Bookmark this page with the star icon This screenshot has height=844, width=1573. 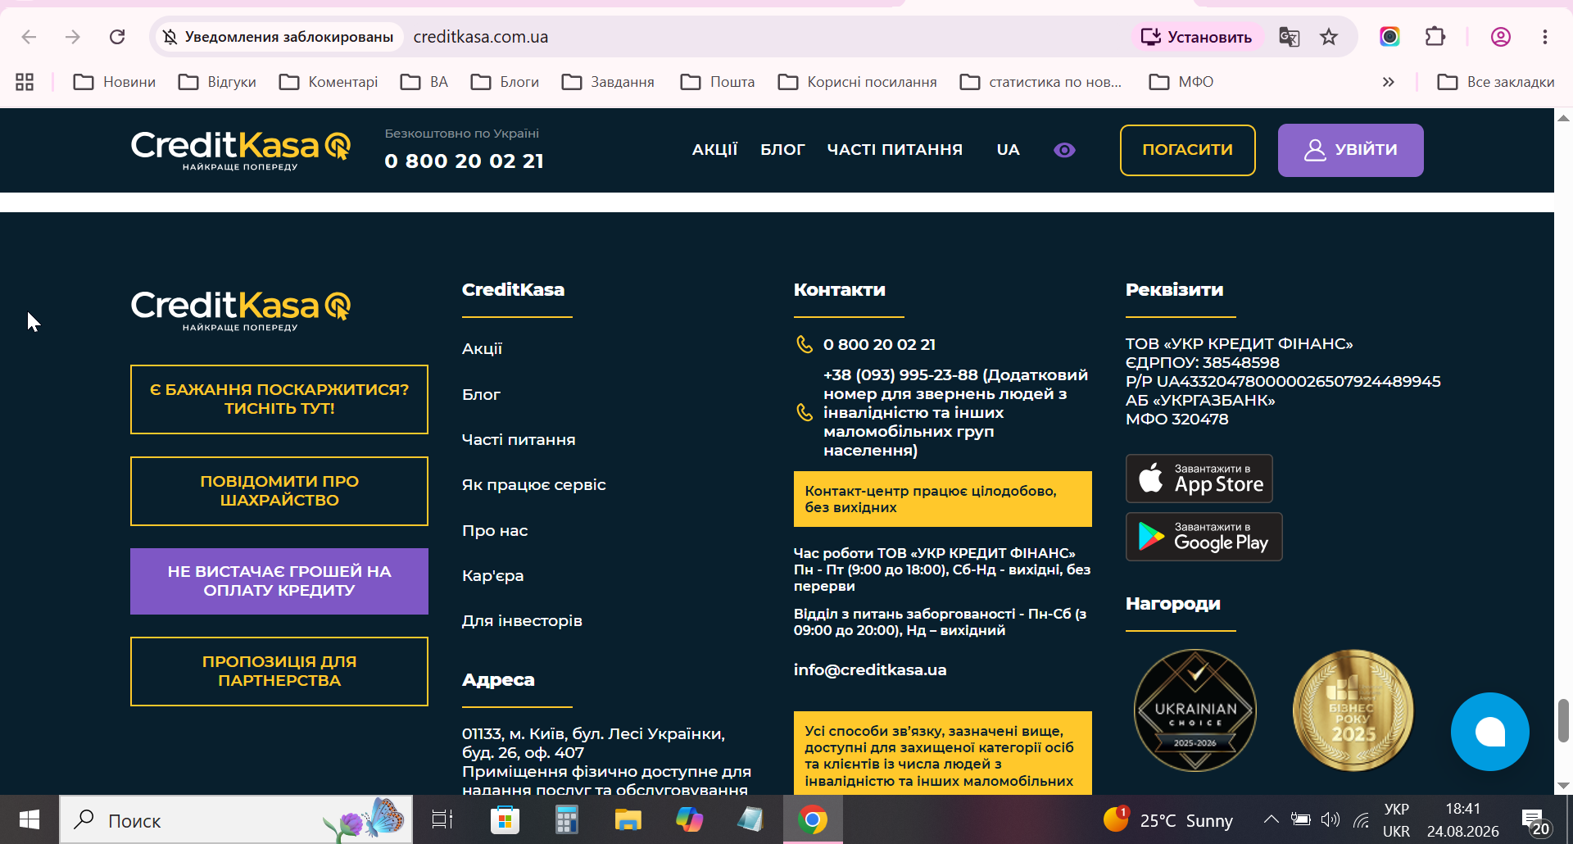coord(1329,37)
